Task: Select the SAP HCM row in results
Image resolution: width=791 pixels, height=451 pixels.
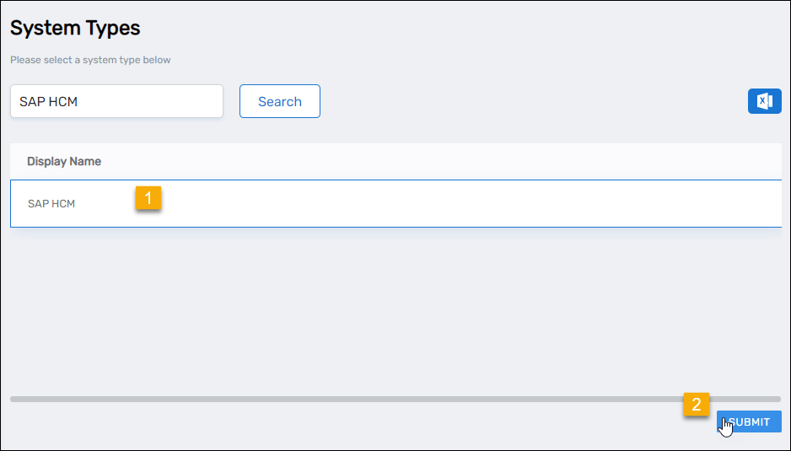Action: [x=337, y=203]
